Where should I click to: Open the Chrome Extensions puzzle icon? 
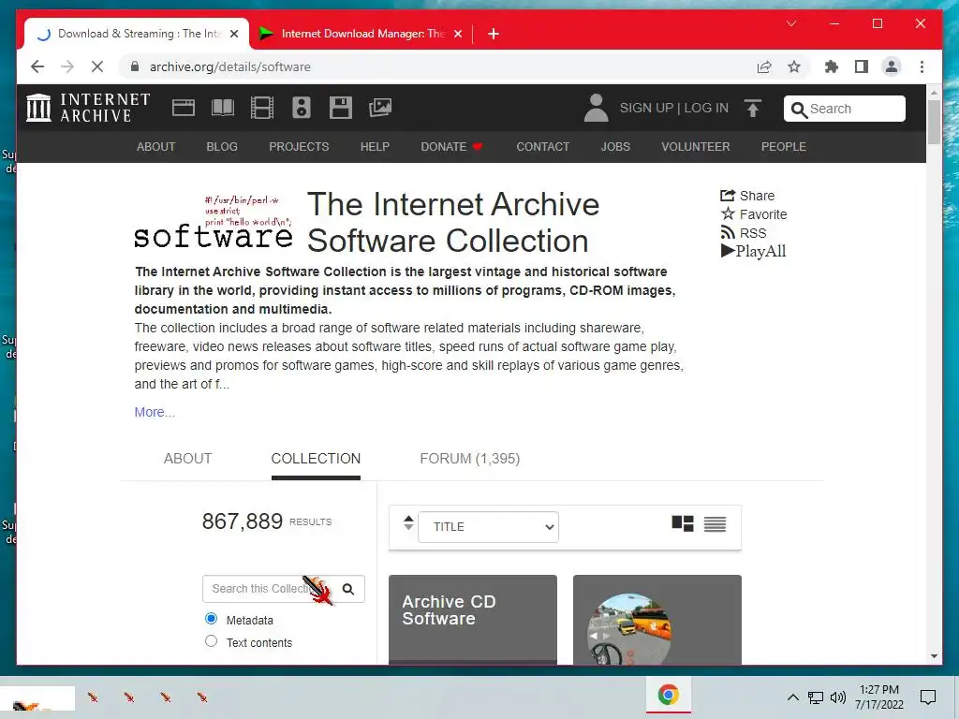coord(832,66)
